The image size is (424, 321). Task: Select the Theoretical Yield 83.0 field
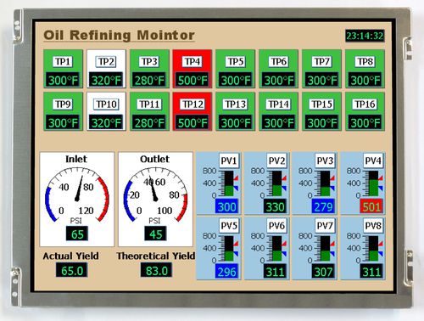[x=156, y=270]
